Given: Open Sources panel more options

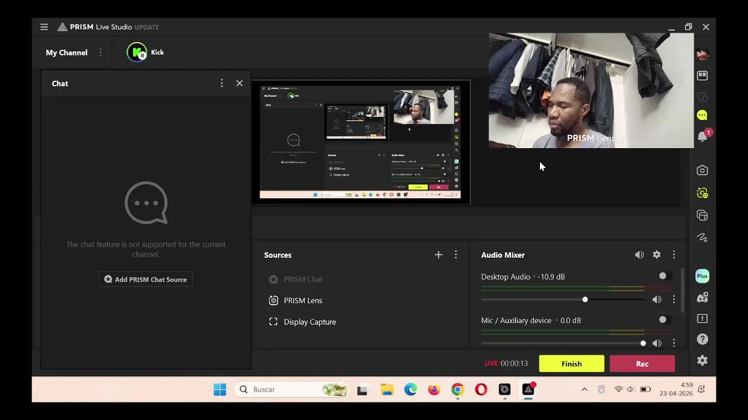Looking at the screenshot, I should point(456,255).
